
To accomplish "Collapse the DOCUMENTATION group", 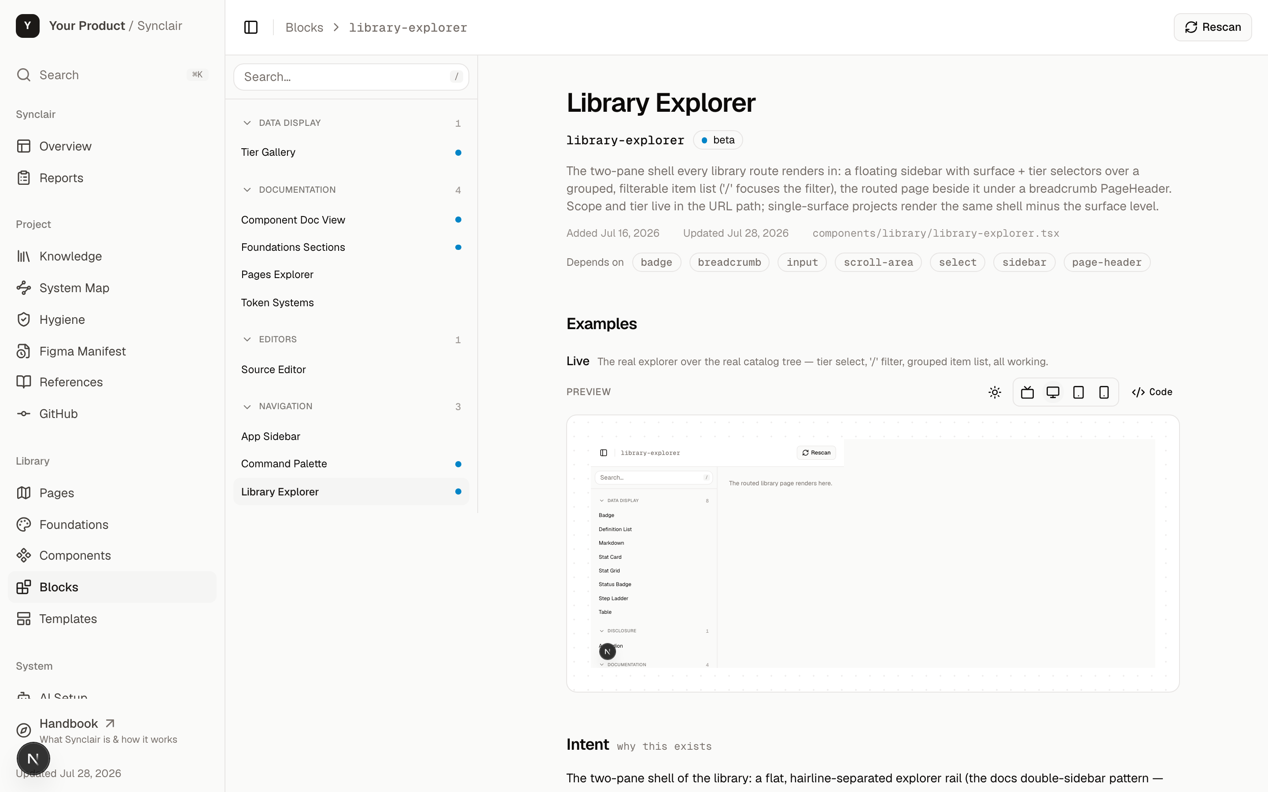I will tap(351, 190).
